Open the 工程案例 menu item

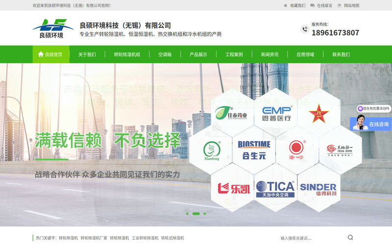(x=234, y=54)
